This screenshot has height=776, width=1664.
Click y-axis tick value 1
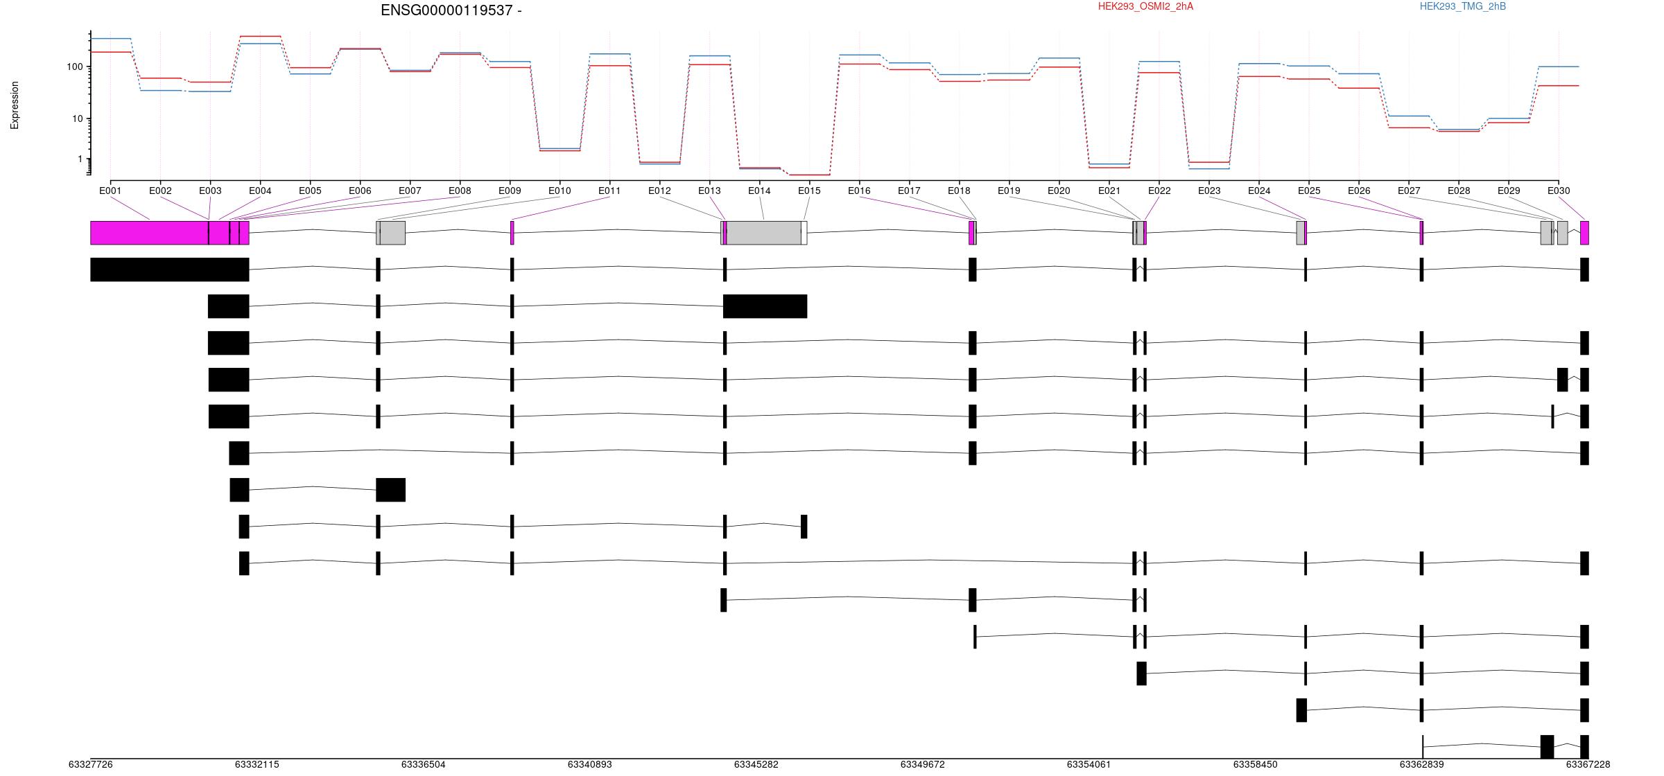click(x=80, y=159)
